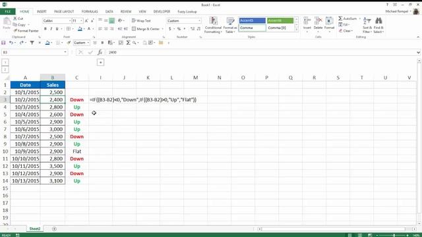Click the Format Painter brush
The height and width of the screenshot is (237, 422).
(x=15, y=31)
